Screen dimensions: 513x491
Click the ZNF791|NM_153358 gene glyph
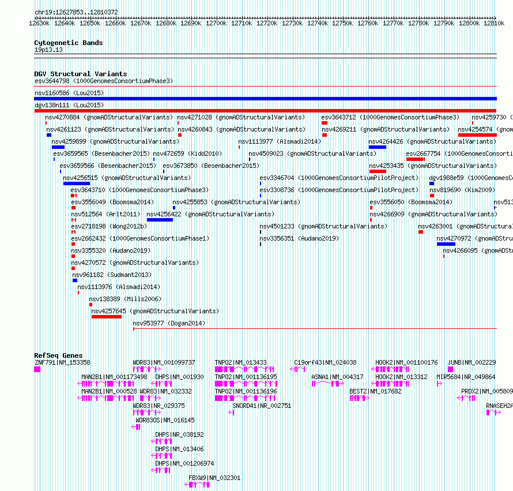coord(37,369)
